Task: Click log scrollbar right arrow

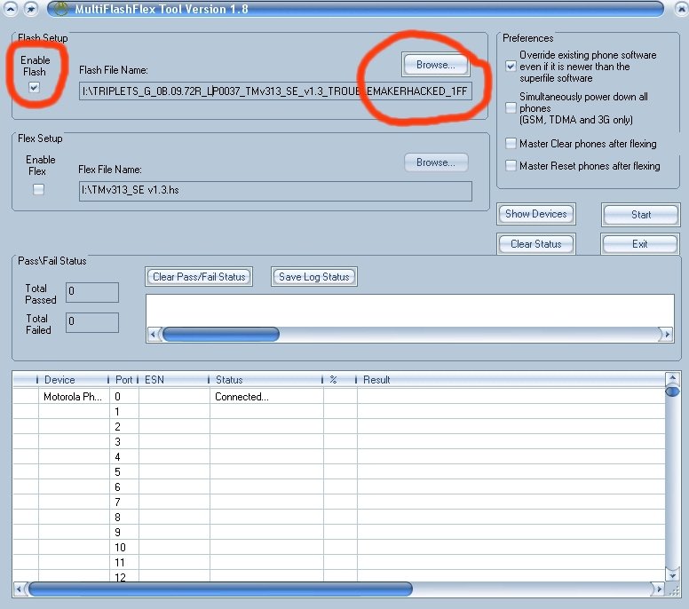Action: pyautogui.click(x=665, y=335)
